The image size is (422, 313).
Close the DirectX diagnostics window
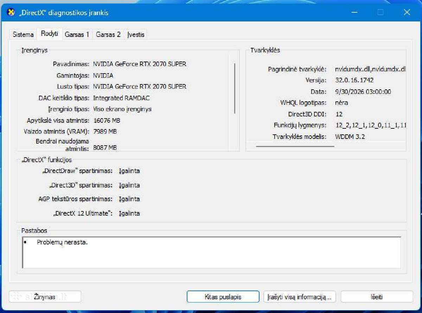coord(407,12)
